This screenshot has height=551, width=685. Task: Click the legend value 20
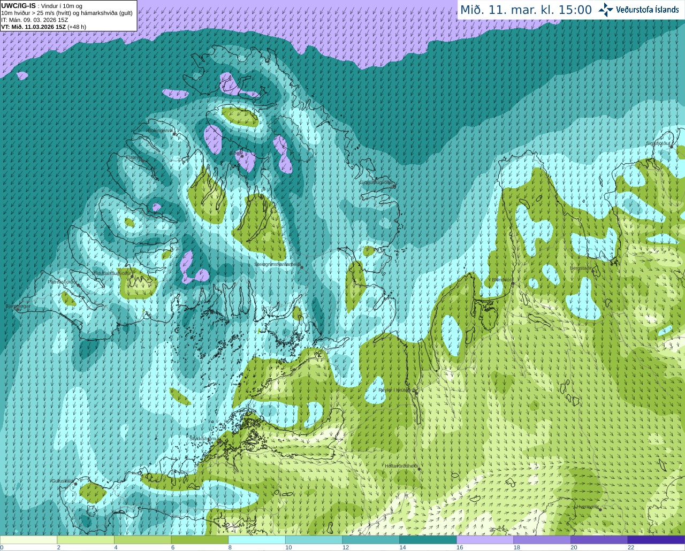coord(574,547)
